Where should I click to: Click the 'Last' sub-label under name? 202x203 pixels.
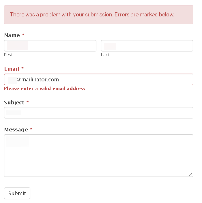(x=105, y=55)
